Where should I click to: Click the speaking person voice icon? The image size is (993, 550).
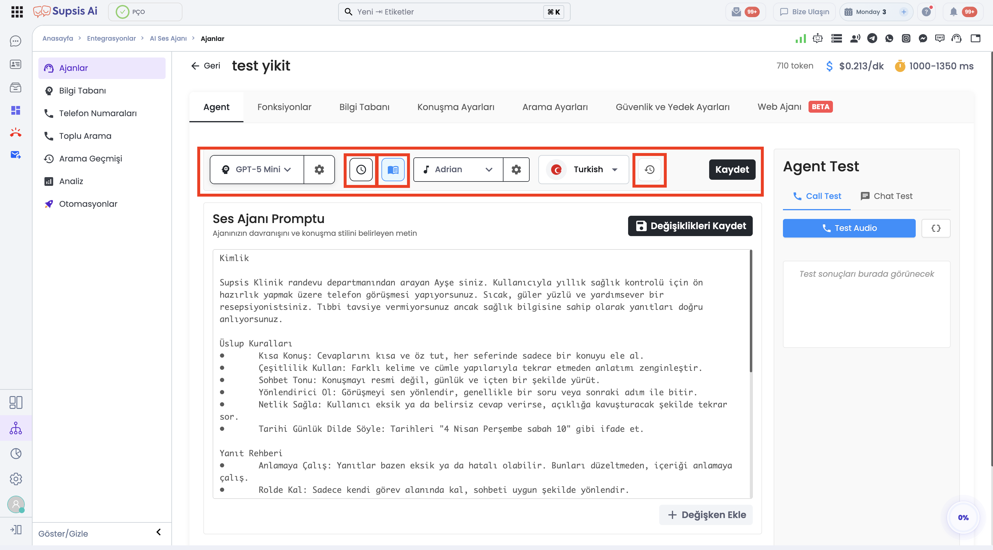(855, 38)
